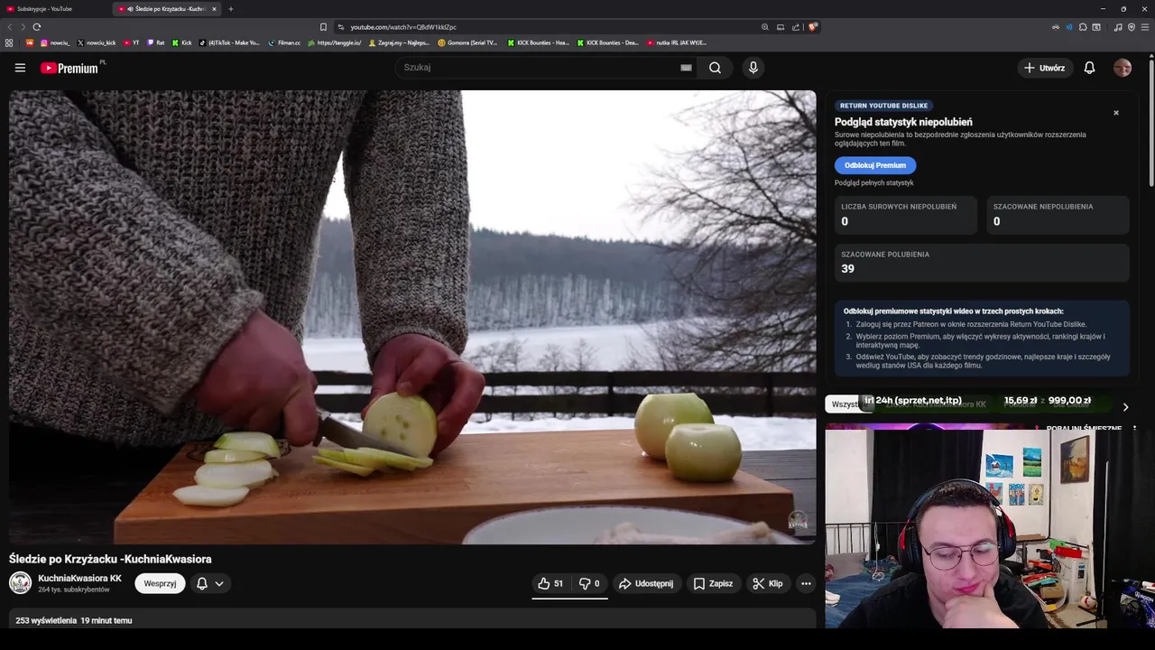
Task: Click the share page icon in address bar
Action: [795, 27]
